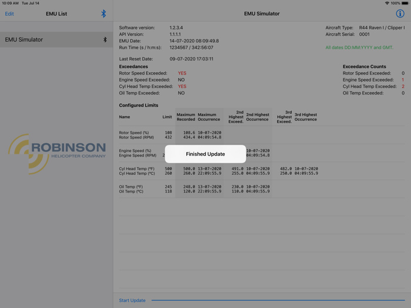Tap Cyl Head Temp Exceeded count 2

click(x=403, y=86)
